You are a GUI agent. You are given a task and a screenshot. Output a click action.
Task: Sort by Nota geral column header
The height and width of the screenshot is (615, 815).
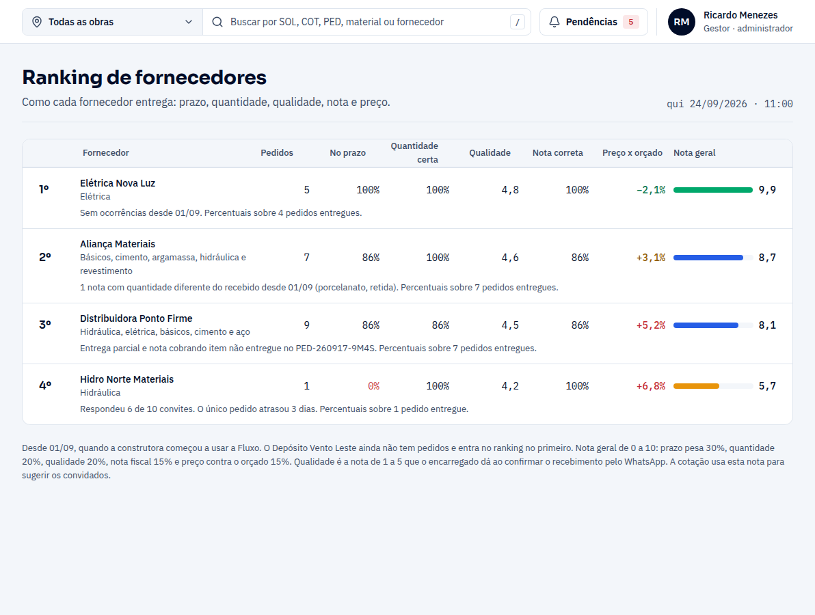coord(695,152)
